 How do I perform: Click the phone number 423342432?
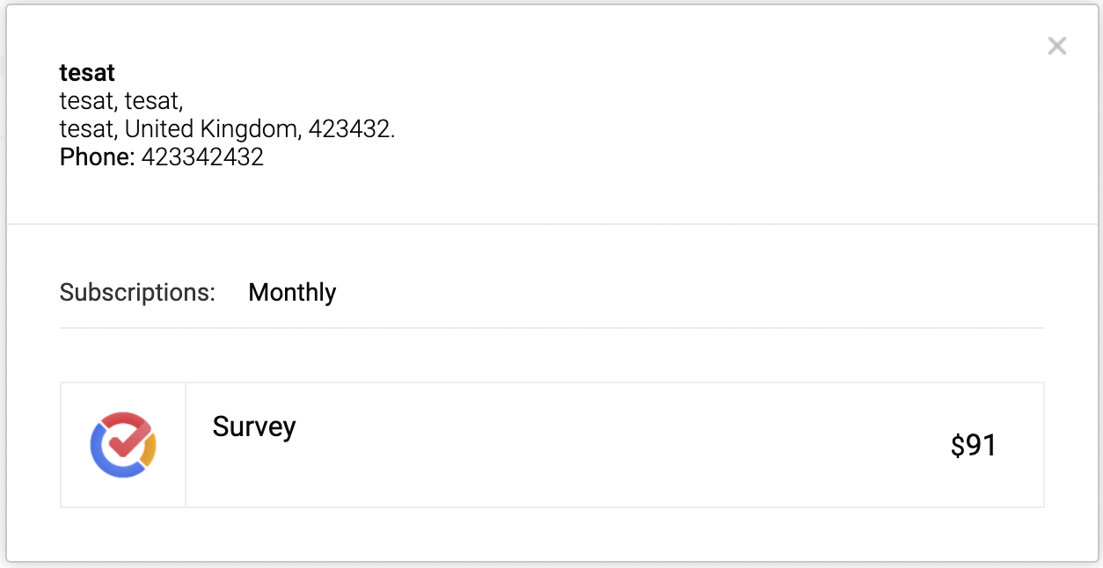pyautogui.click(x=202, y=157)
